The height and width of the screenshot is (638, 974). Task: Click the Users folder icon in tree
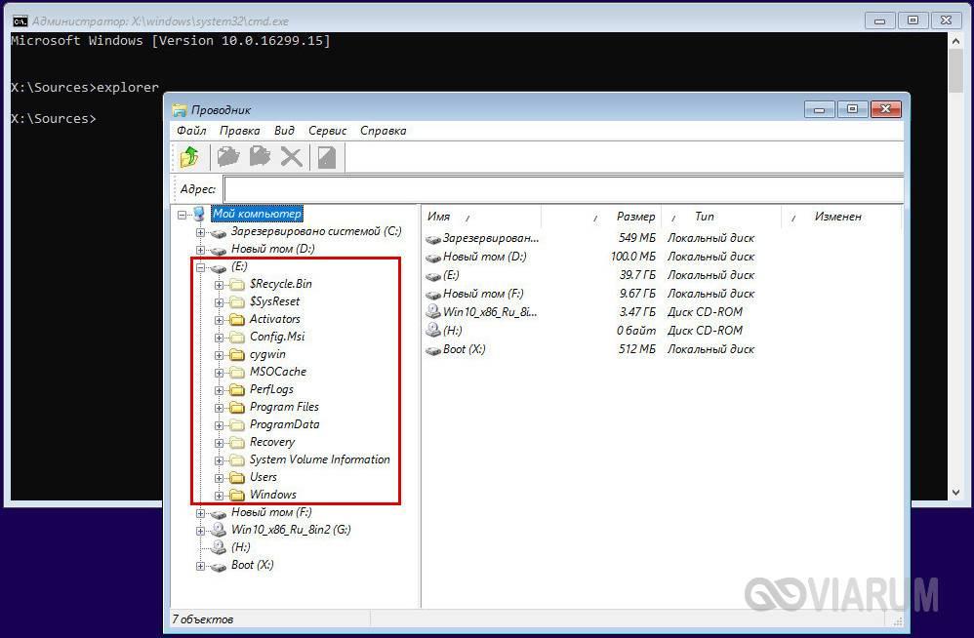[x=236, y=478]
